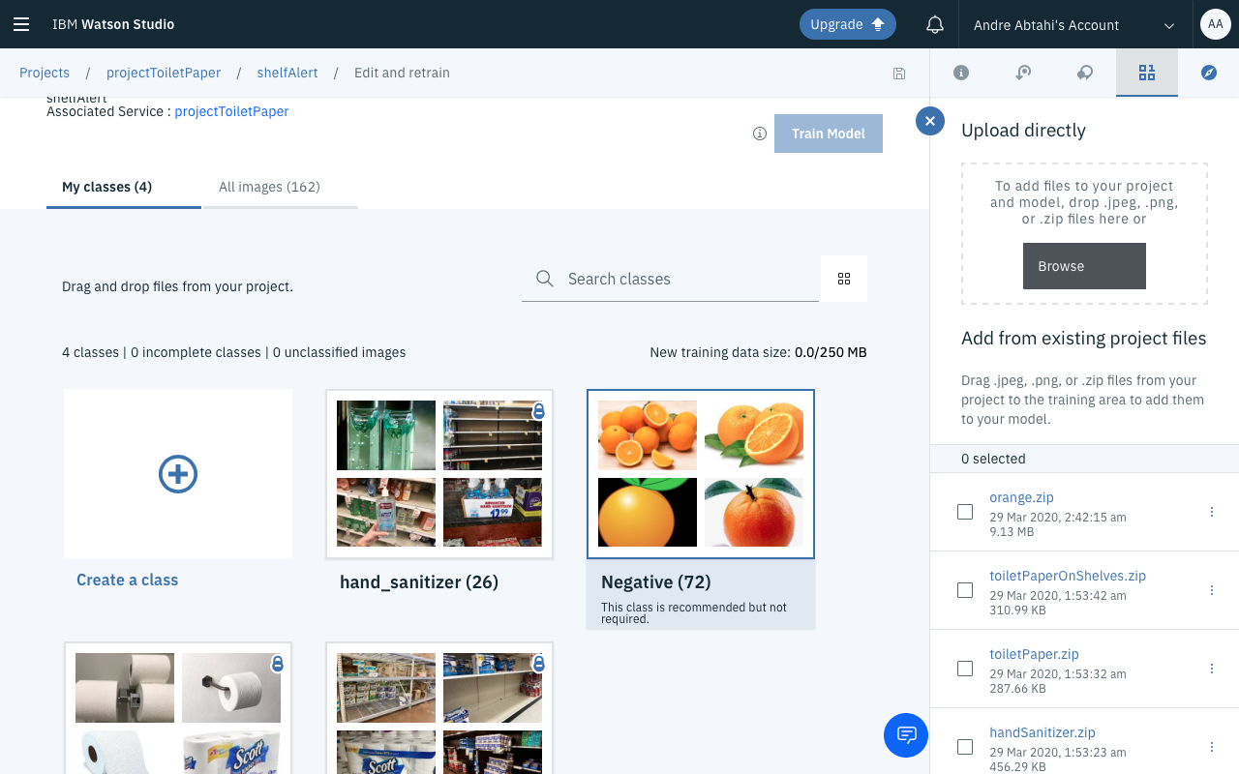This screenshot has height=774, width=1239.
Task: Open the hand_sanitizer class thumbnail card
Action: (439, 474)
